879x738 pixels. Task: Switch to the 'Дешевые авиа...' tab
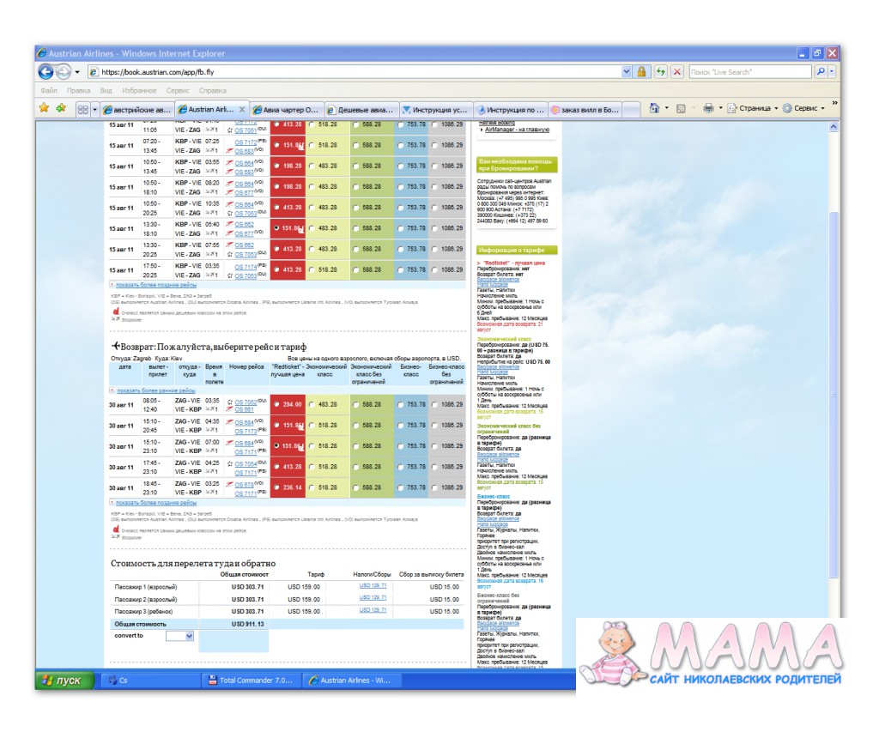click(361, 110)
